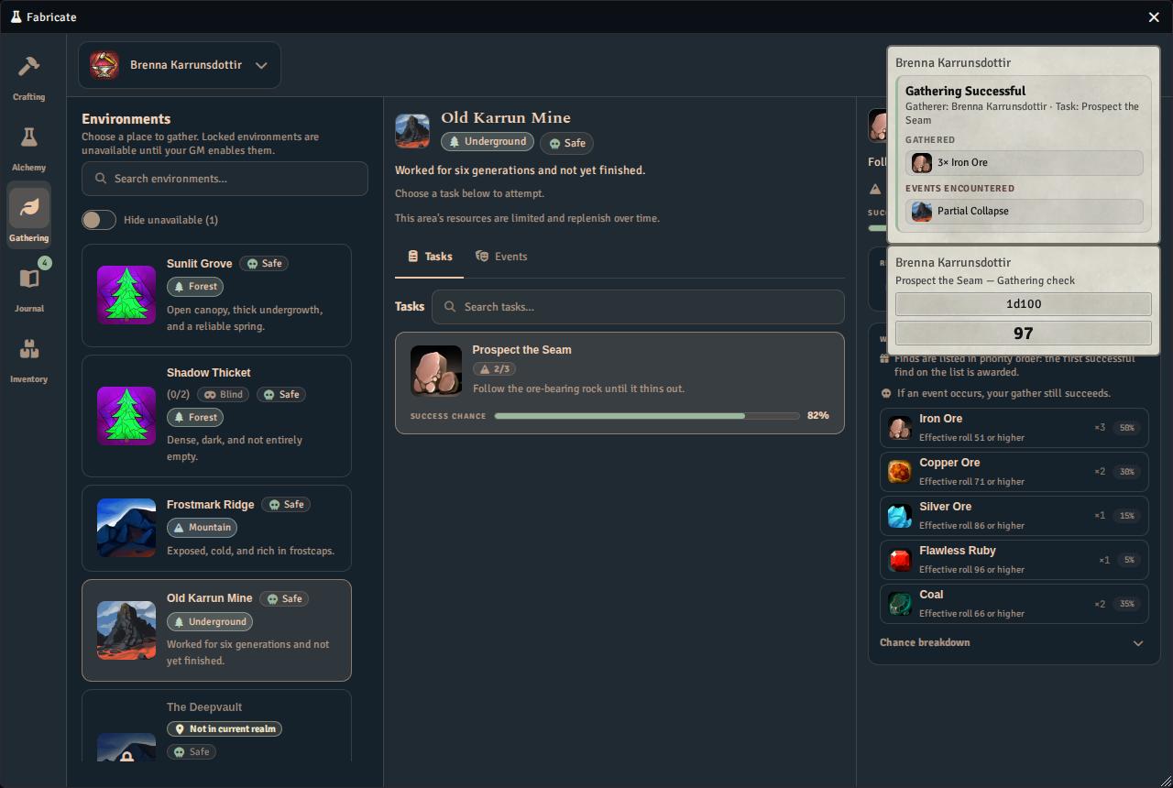The image size is (1173, 788).
Task: Open the Brenna Karrunsdottir character dropdown
Action: click(x=180, y=65)
